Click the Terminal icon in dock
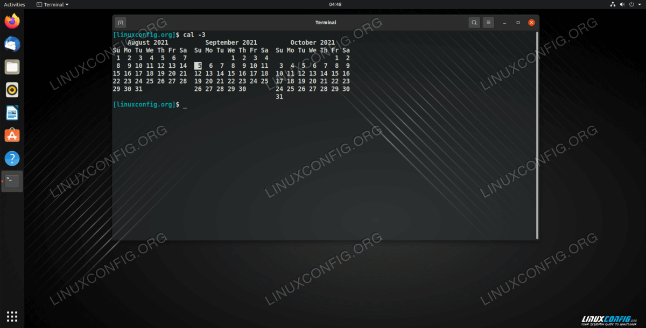 pyautogui.click(x=12, y=181)
